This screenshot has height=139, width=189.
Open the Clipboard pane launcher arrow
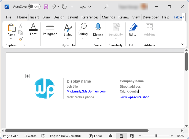point(24,45)
